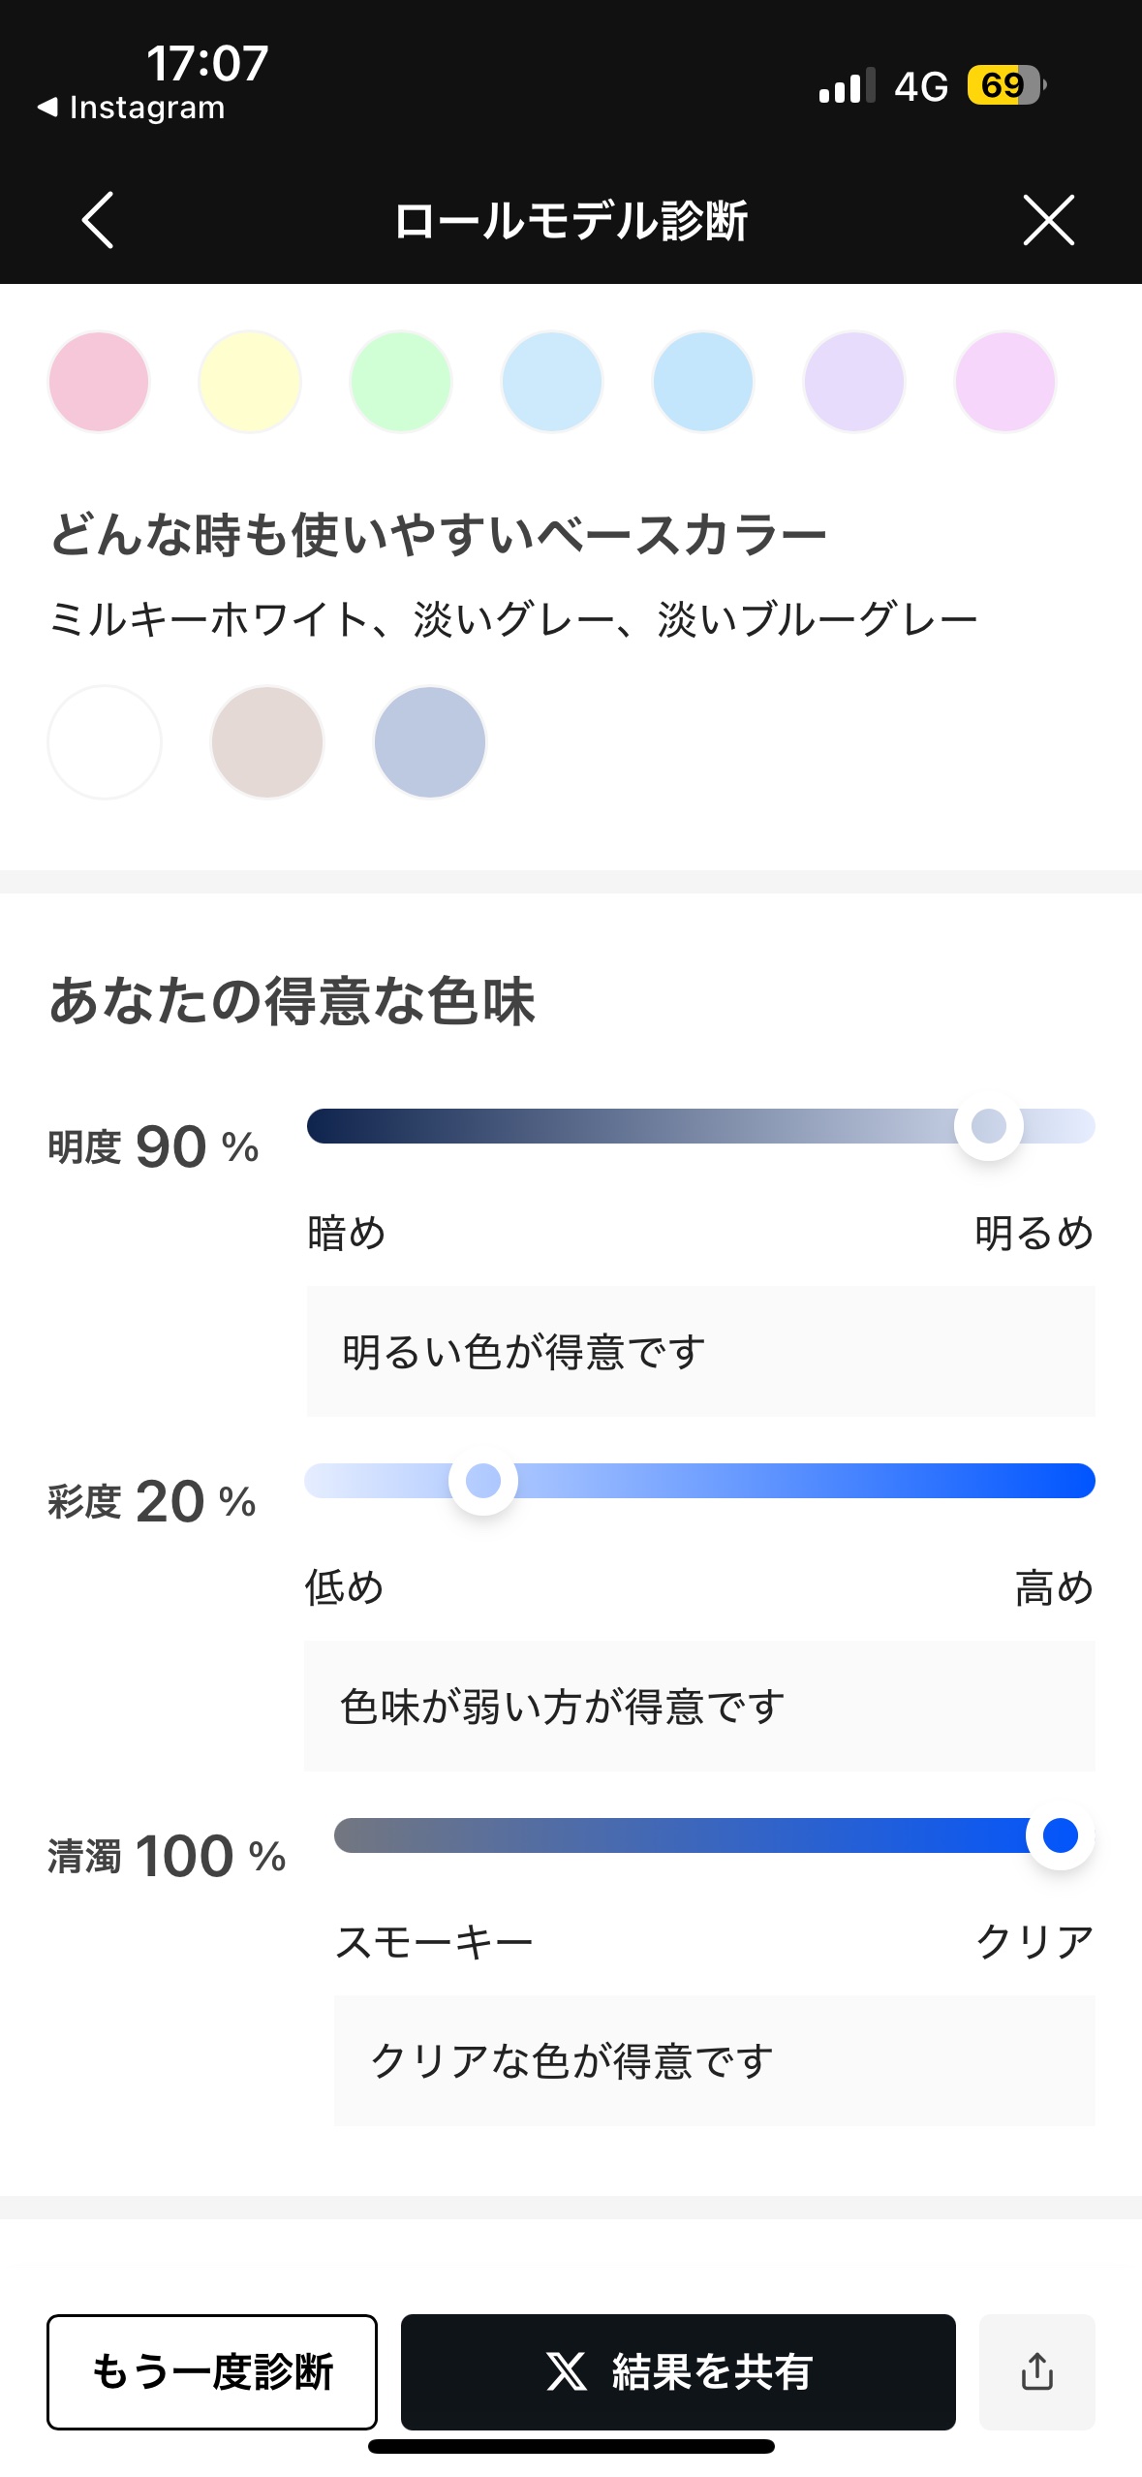Viewport: 1142px width, 2477px height.
Task: Select the light magenta color swatch
Action: pyautogui.click(x=1004, y=381)
